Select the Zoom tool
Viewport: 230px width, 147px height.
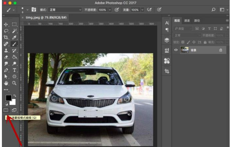14,83
